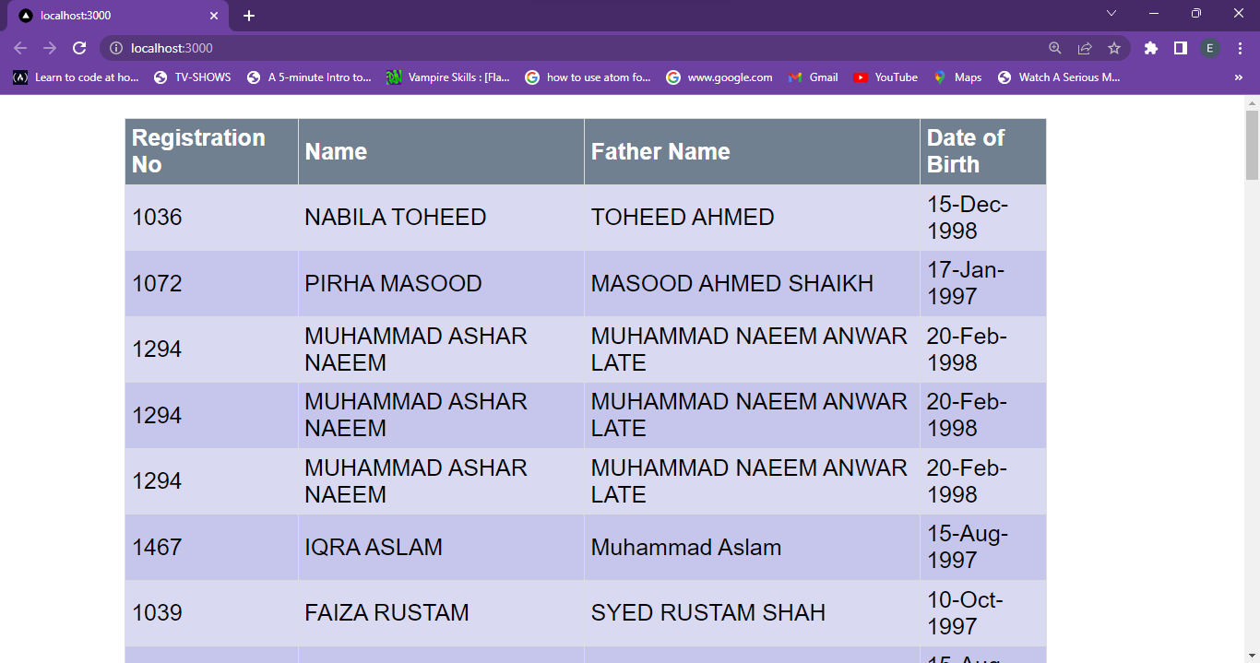
Task: Open the Gmail bookmark
Action: [814, 77]
